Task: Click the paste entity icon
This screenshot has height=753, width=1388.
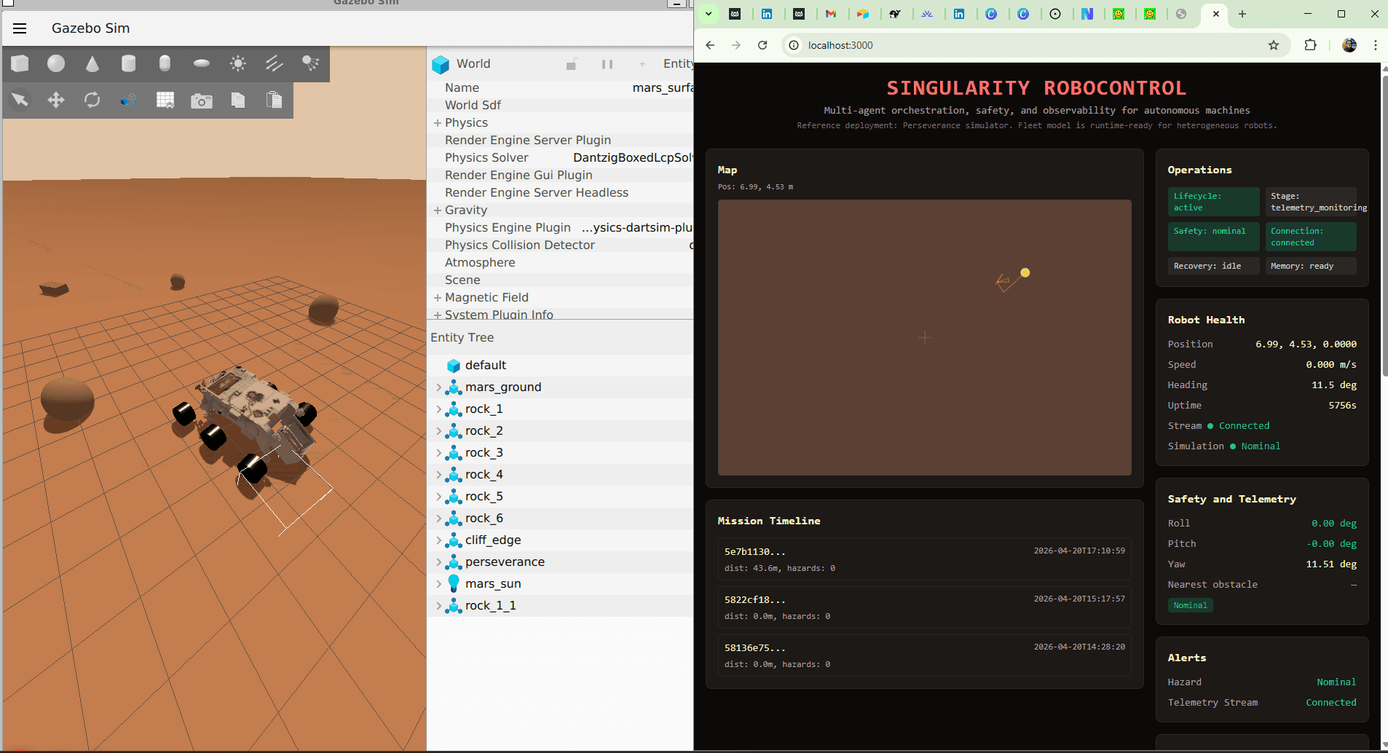Action: point(275,100)
